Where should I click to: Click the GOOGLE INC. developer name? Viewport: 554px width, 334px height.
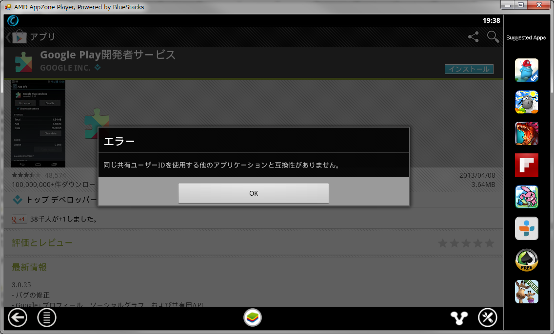click(65, 68)
